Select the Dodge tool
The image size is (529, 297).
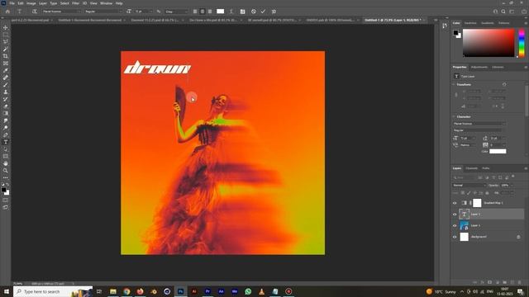(x=6, y=128)
